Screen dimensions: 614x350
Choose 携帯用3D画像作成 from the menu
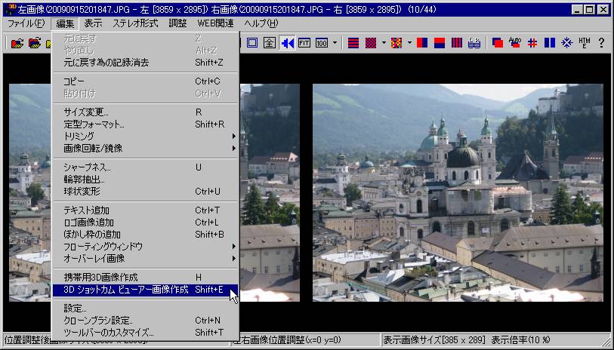(x=145, y=278)
